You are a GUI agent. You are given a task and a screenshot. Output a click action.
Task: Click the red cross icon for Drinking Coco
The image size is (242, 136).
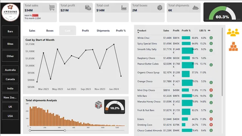point(211,125)
